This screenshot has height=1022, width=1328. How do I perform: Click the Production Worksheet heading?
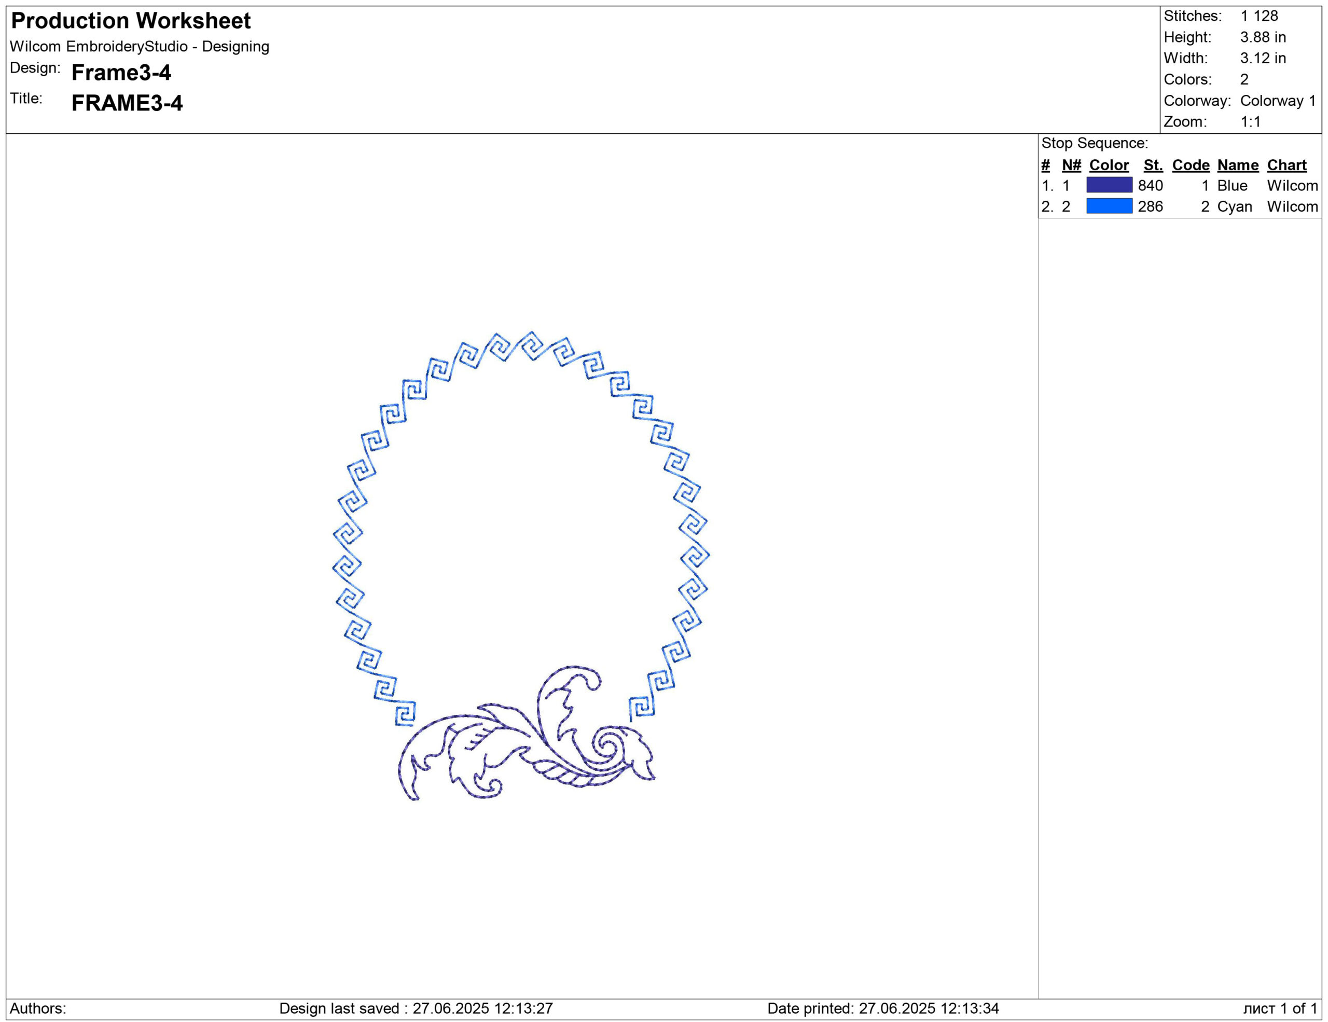(x=131, y=21)
